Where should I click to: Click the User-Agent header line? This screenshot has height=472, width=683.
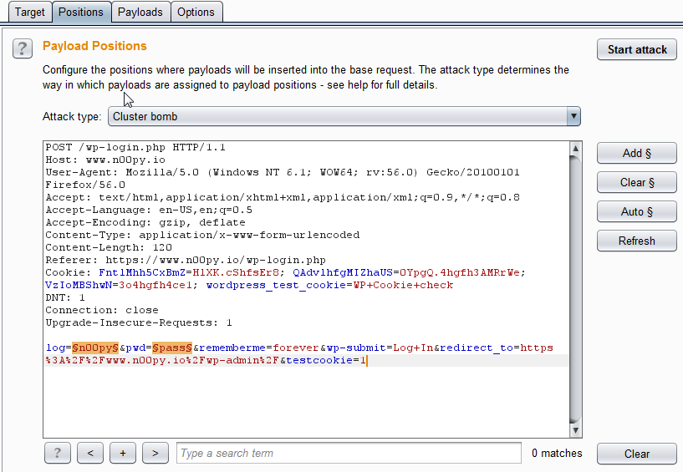283,179
